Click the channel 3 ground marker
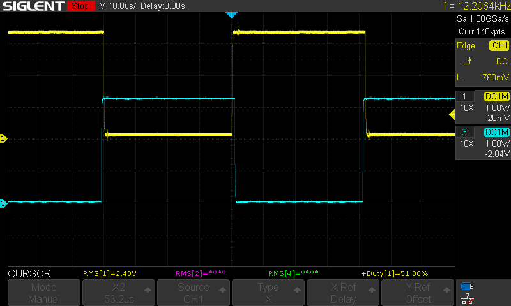This screenshot has width=511, height=306. pos(3,203)
